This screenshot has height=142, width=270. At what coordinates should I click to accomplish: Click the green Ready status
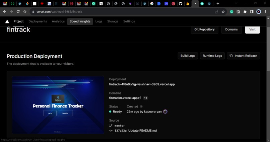pyautogui.click(x=116, y=112)
